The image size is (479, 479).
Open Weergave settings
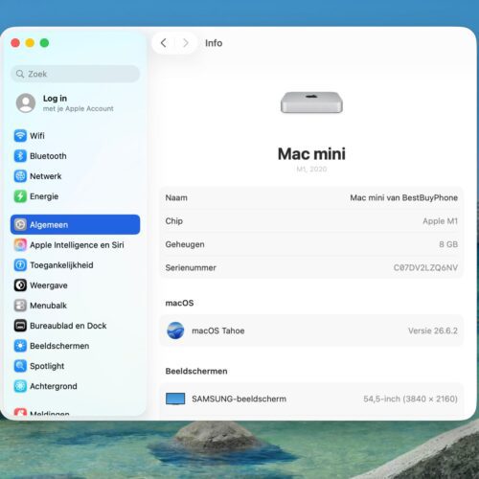(x=75, y=285)
